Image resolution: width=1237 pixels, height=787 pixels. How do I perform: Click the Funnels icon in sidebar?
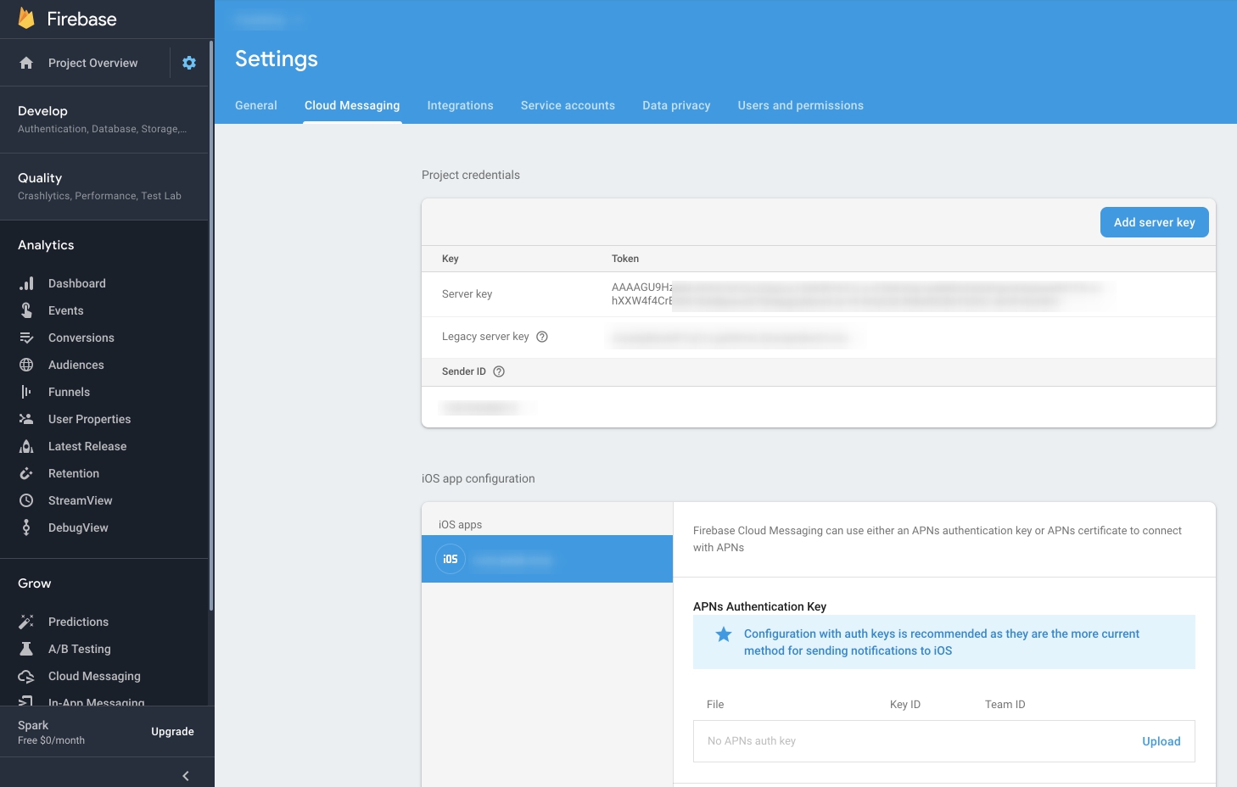tap(26, 392)
